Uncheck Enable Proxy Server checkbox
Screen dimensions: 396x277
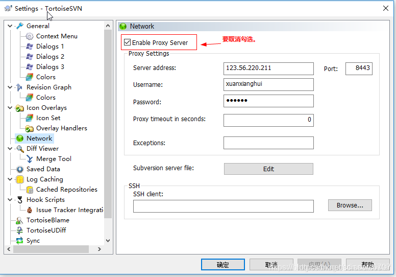coord(127,42)
